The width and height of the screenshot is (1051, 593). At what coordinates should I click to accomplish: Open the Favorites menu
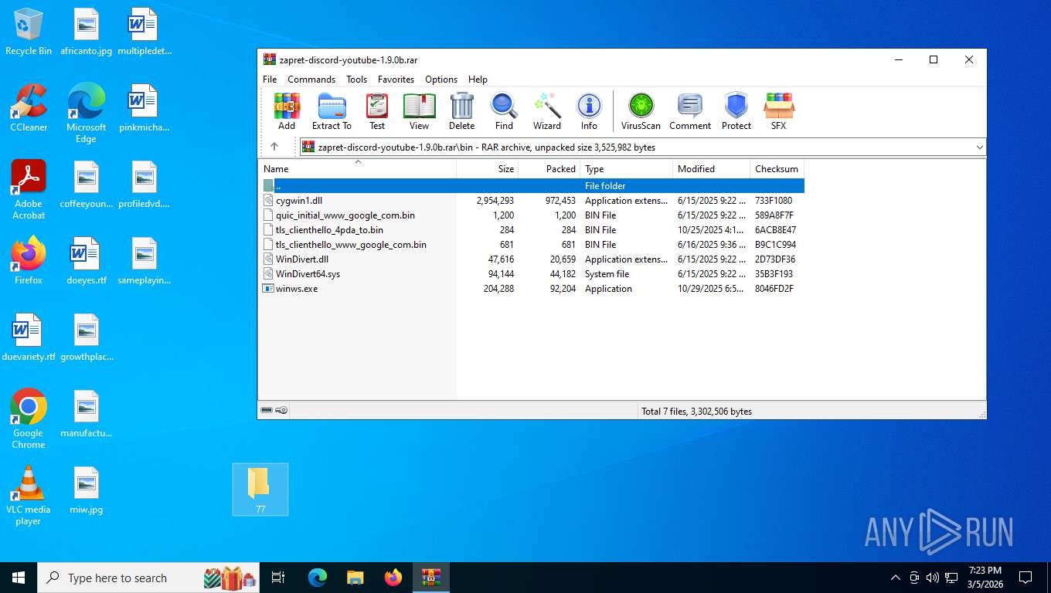click(396, 80)
